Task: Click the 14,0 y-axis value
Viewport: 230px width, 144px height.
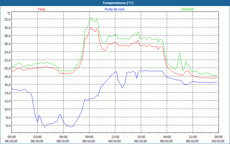Action: coord(7,93)
